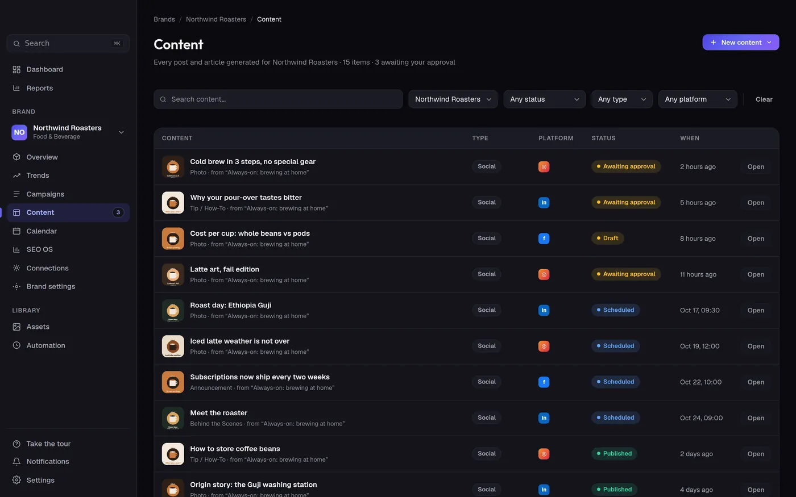The height and width of the screenshot is (497, 796).
Task: Click the SEO OS chart icon
Action: coord(16,249)
